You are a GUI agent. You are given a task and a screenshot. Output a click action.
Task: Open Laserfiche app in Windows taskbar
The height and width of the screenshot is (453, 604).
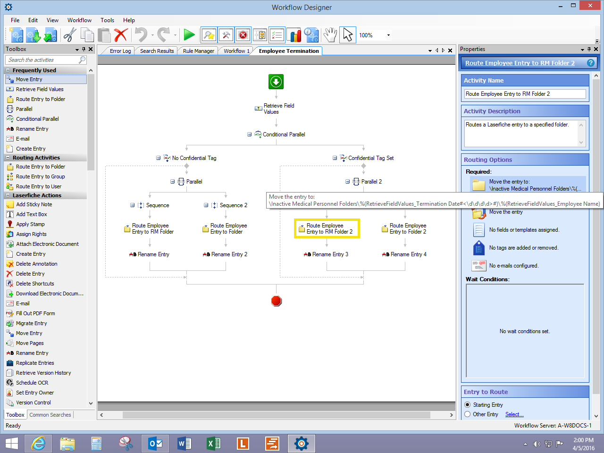coord(243,444)
